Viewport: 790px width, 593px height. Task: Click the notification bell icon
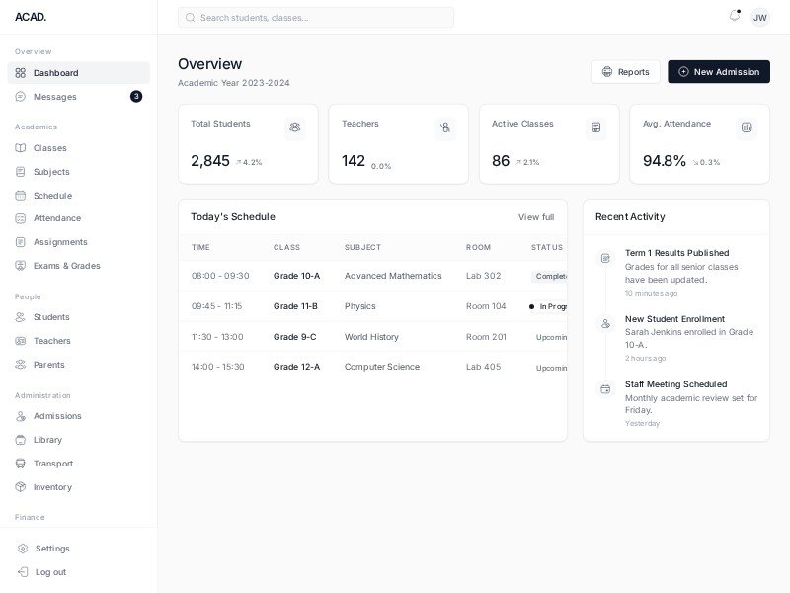tap(734, 16)
